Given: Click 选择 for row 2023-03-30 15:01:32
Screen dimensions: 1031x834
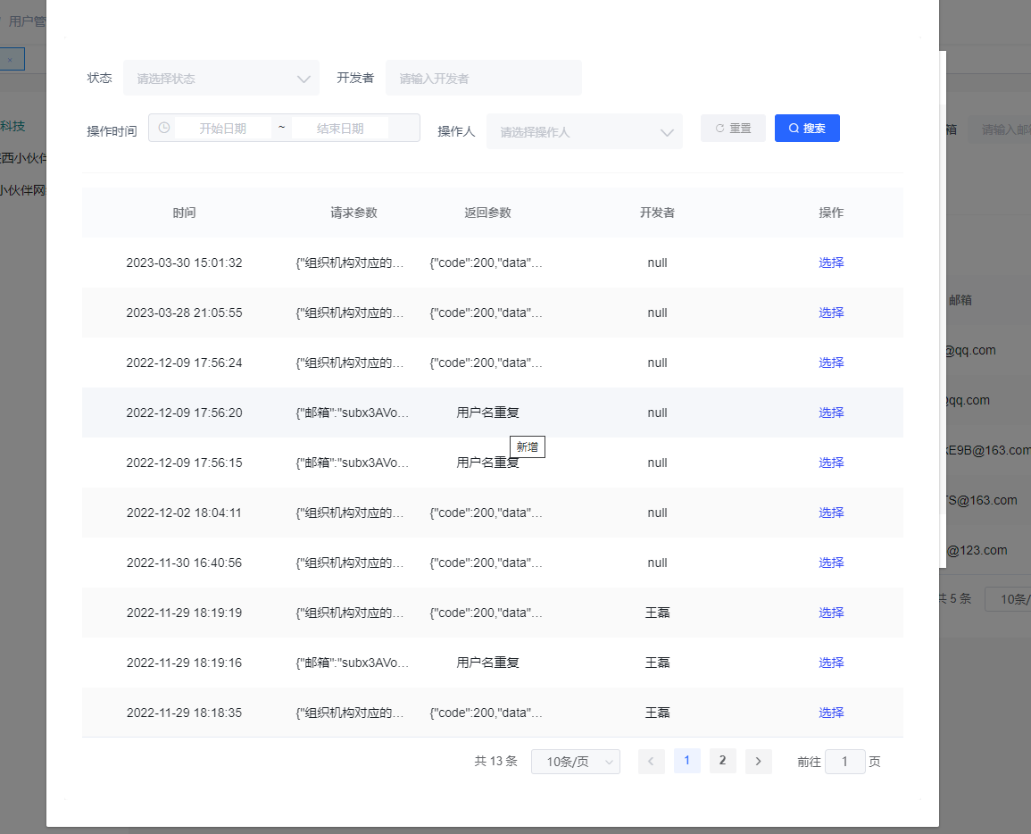Looking at the screenshot, I should tap(831, 263).
